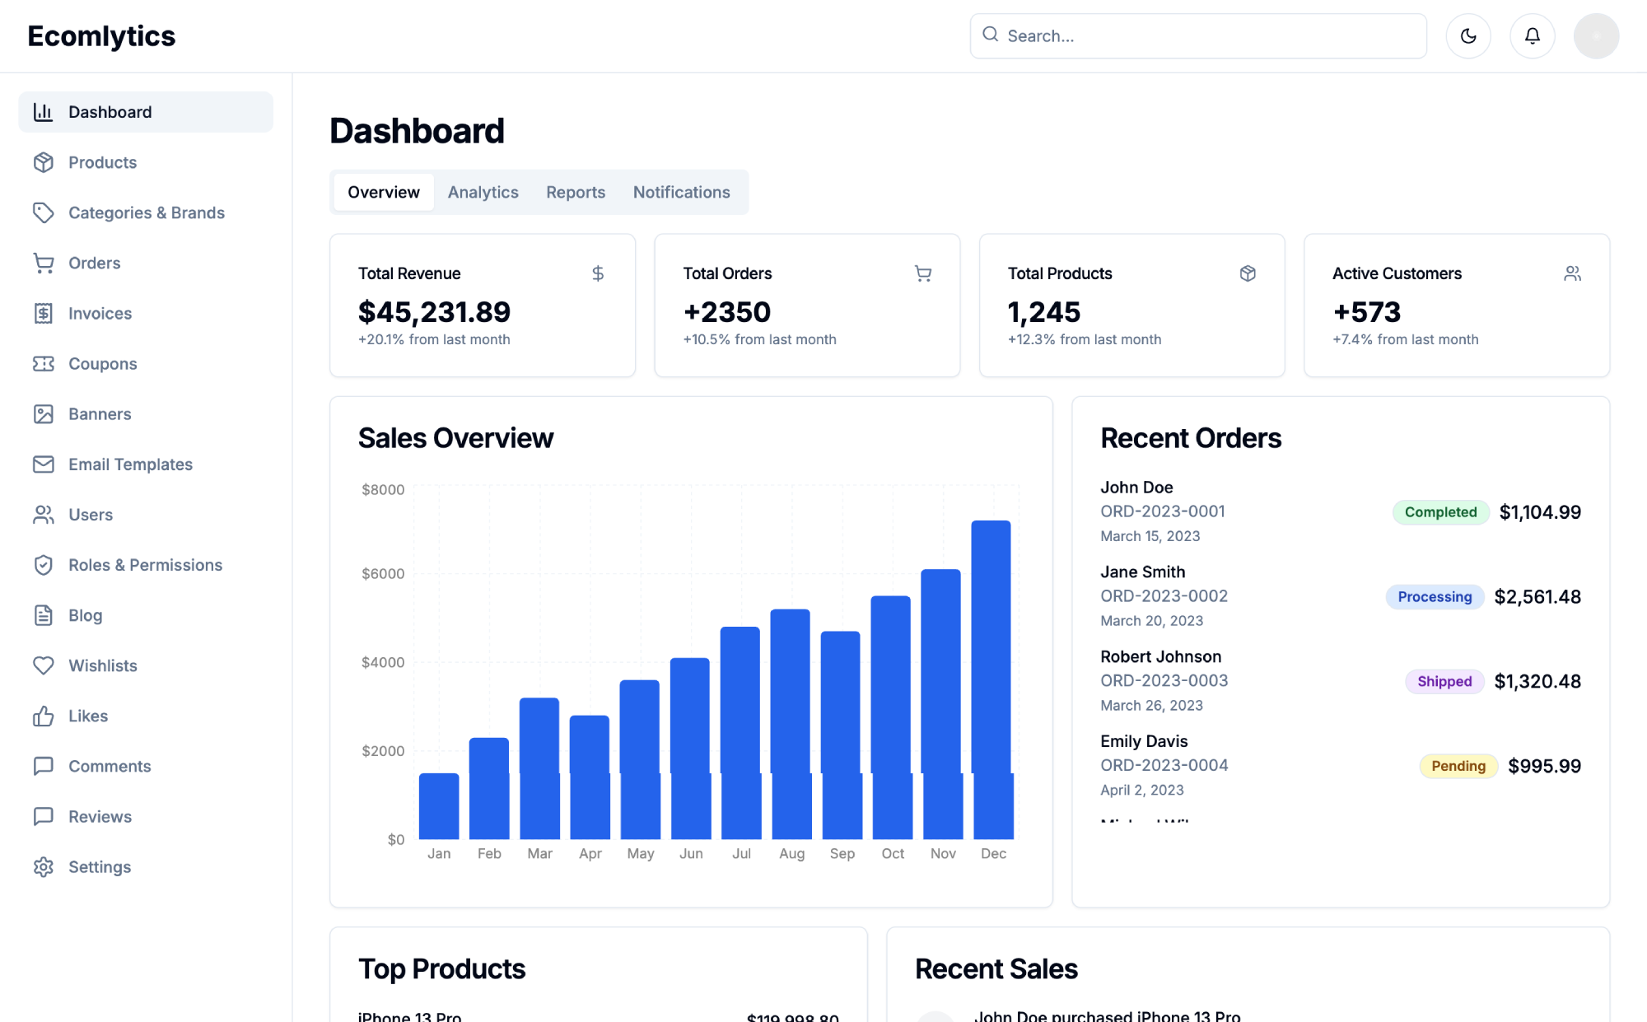Click the Settings gear icon

pos(44,867)
